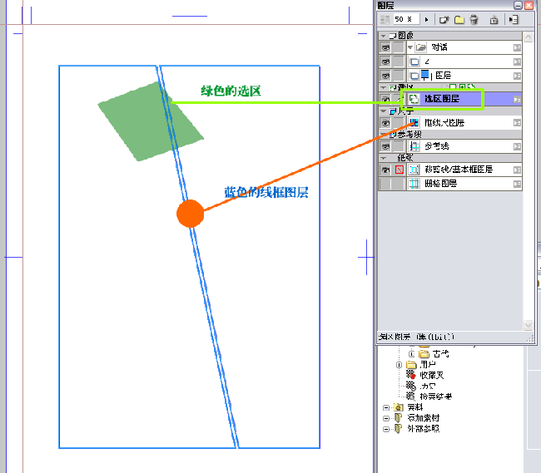Toggle visibility of 参考线 layer
The image size is (541, 473).
pyautogui.click(x=385, y=146)
